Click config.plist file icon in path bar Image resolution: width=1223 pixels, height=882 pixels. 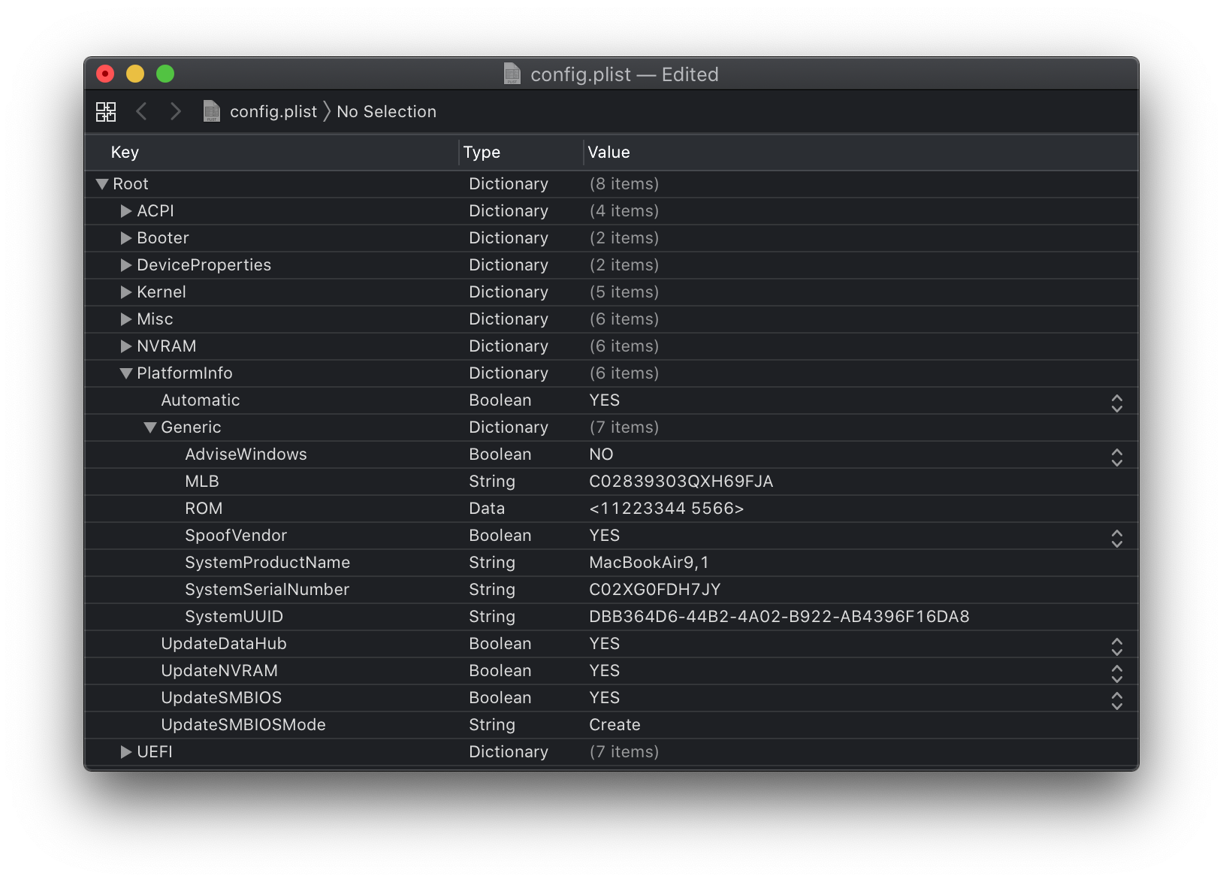212,112
